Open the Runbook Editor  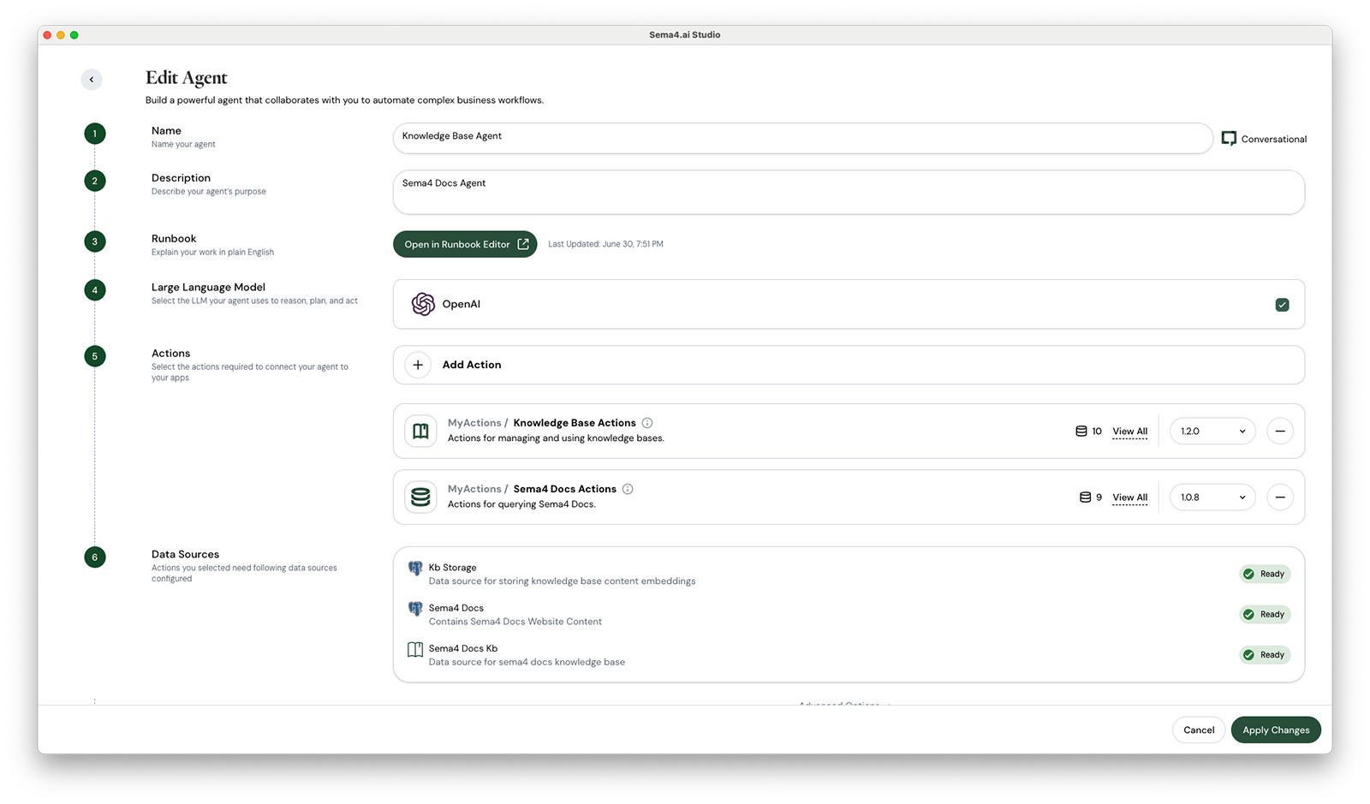click(465, 244)
